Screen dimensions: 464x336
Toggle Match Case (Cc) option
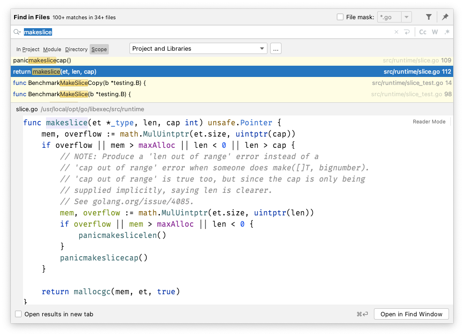tap(423, 32)
